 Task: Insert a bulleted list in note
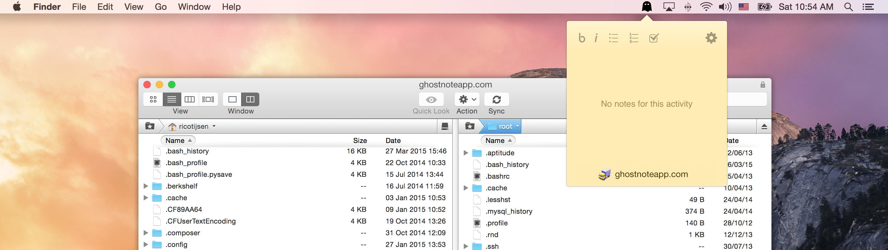point(613,38)
